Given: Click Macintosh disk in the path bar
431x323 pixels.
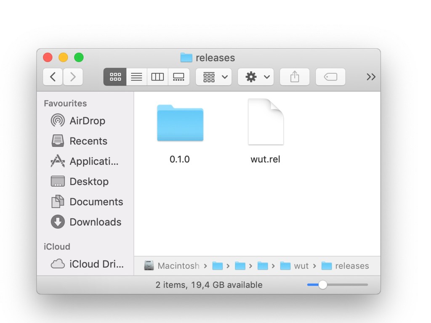Looking at the screenshot, I should pyautogui.click(x=172, y=266).
